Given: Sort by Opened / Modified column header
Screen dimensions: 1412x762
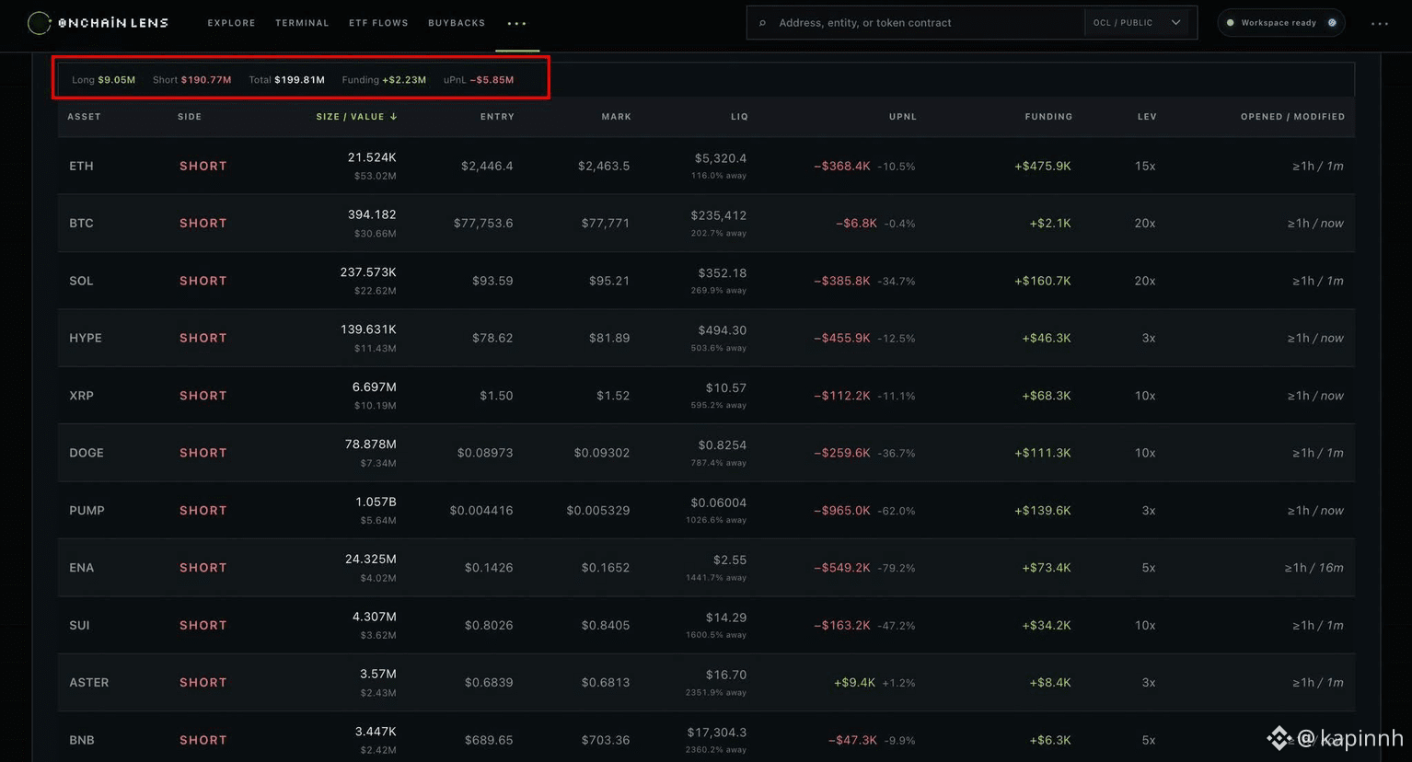Looking at the screenshot, I should click(1292, 117).
